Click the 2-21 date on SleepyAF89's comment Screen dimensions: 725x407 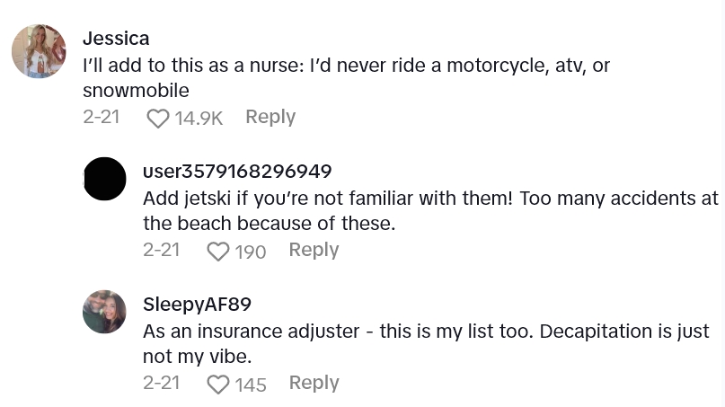pyautogui.click(x=161, y=383)
